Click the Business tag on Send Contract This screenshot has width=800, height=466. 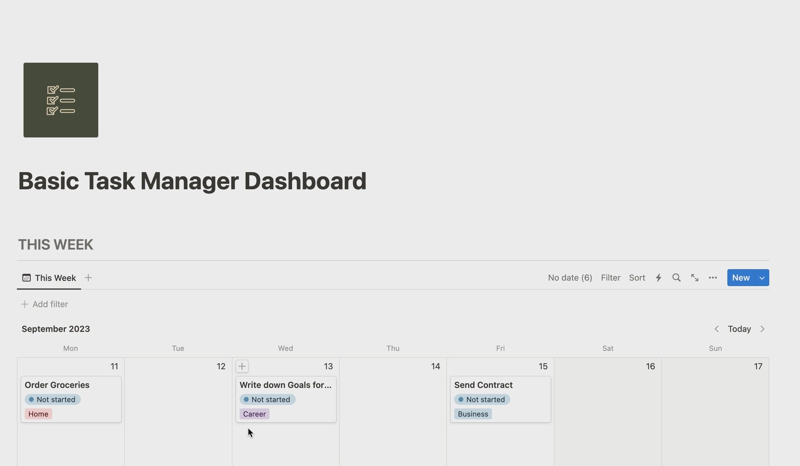[x=473, y=414]
